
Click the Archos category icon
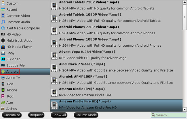(3, 109)
